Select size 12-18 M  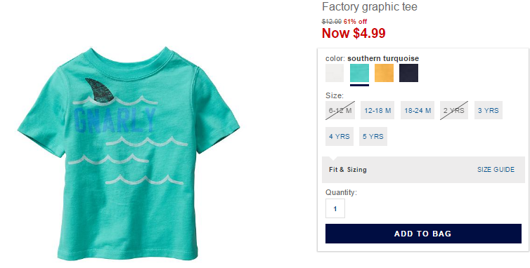[x=377, y=110]
